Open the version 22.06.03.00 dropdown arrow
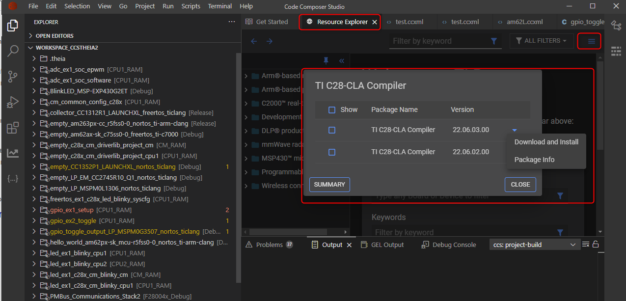This screenshot has width=626, height=301. click(515, 130)
